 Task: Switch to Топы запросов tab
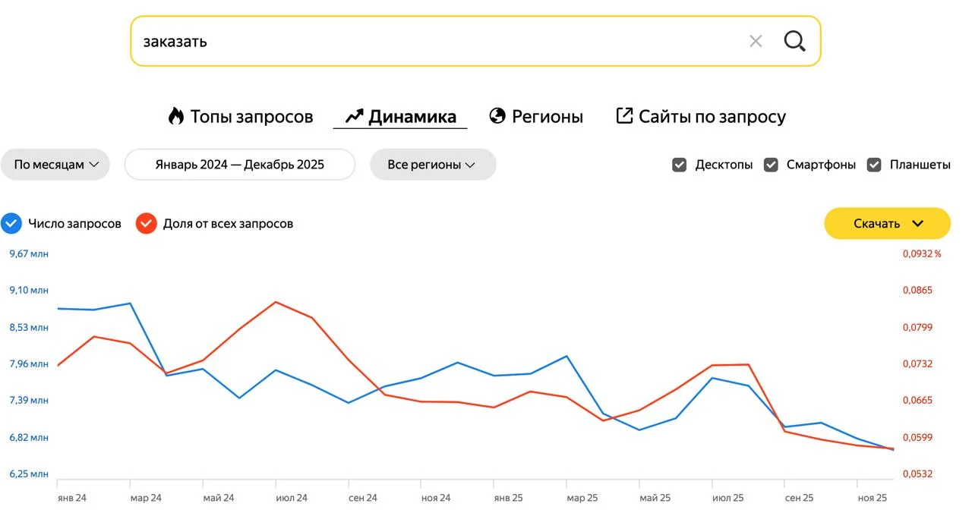[x=251, y=117]
